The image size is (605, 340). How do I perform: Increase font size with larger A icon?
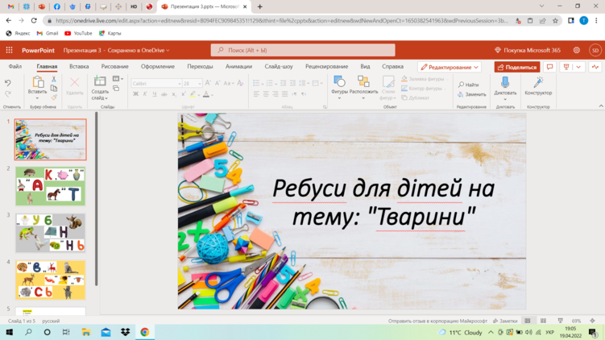tap(209, 83)
